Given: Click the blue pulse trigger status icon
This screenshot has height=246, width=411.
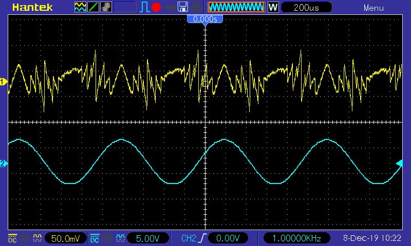Looking at the screenshot, I should click(144, 7).
